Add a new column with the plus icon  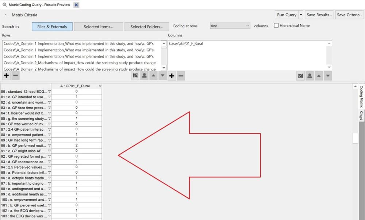point(172,76)
